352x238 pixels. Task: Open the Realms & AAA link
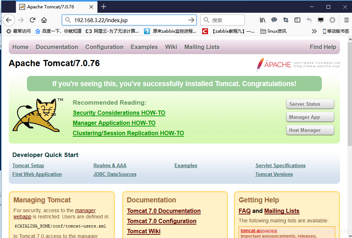110,166
